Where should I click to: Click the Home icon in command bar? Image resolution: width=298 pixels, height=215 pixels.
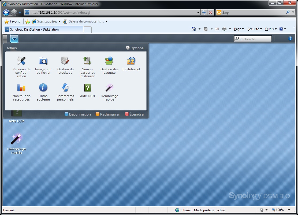click(x=194, y=29)
